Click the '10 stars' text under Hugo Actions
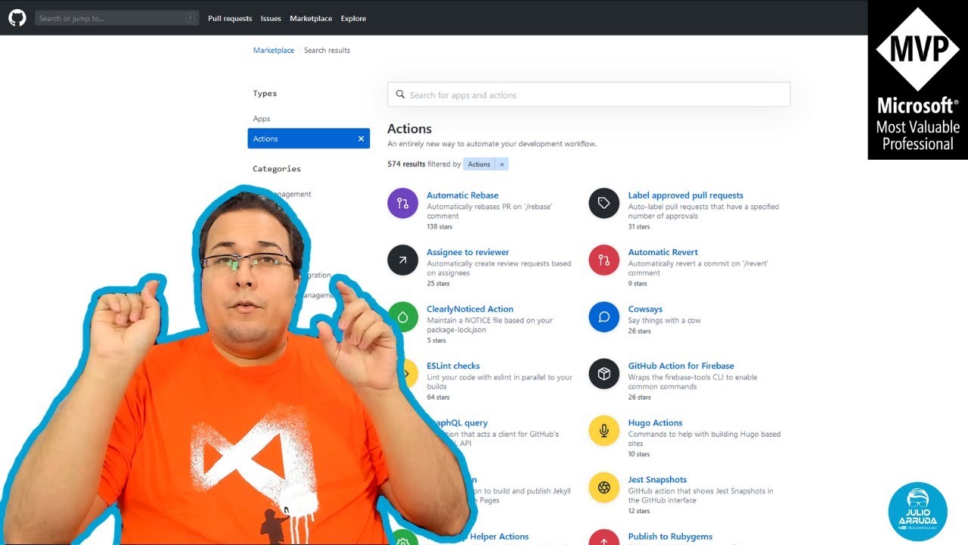The height and width of the screenshot is (545, 968). [x=639, y=454]
